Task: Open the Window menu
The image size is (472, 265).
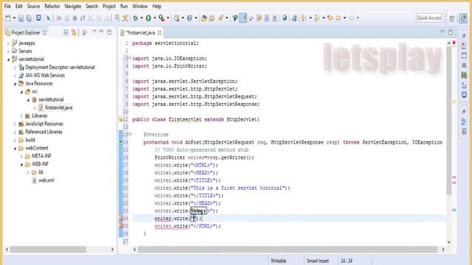Action: (x=140, y=6)
